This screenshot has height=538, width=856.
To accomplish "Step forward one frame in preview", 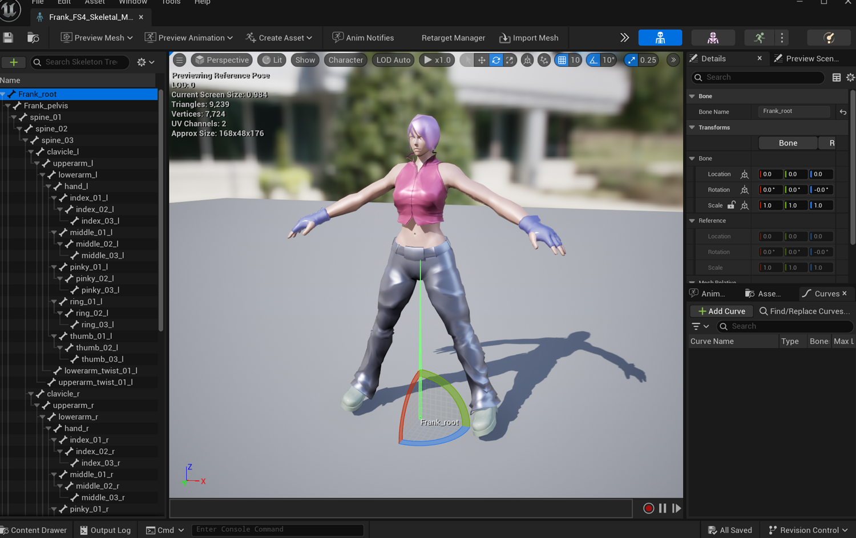I will [x=677, y=508].
